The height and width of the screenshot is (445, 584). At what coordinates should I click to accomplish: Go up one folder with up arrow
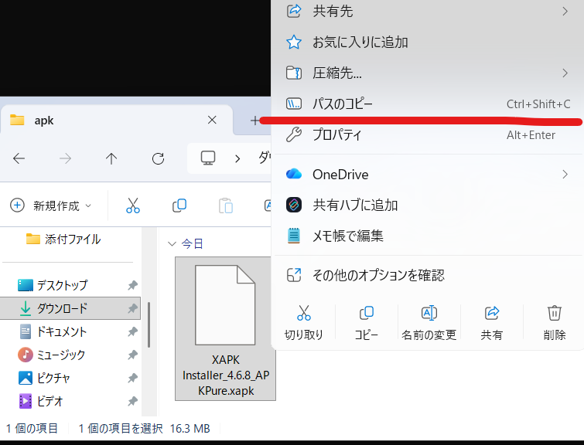[x=111, y=158]
